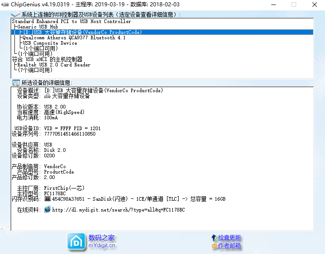The height and width of the screenshot is (254, 325).
Task: Close the ChipGenius window
Action: [315, 5]
